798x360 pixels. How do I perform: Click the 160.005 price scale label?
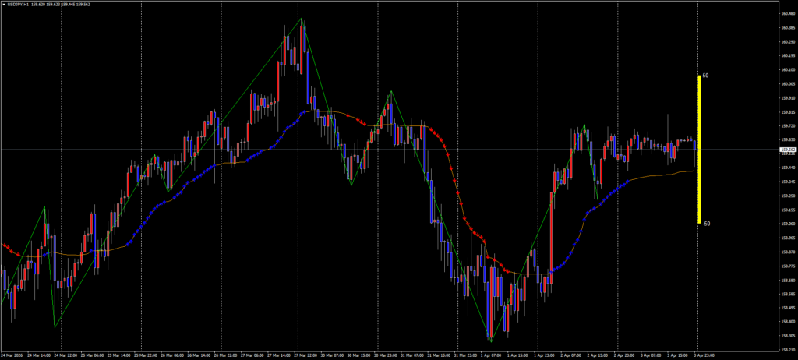[787, 83]
